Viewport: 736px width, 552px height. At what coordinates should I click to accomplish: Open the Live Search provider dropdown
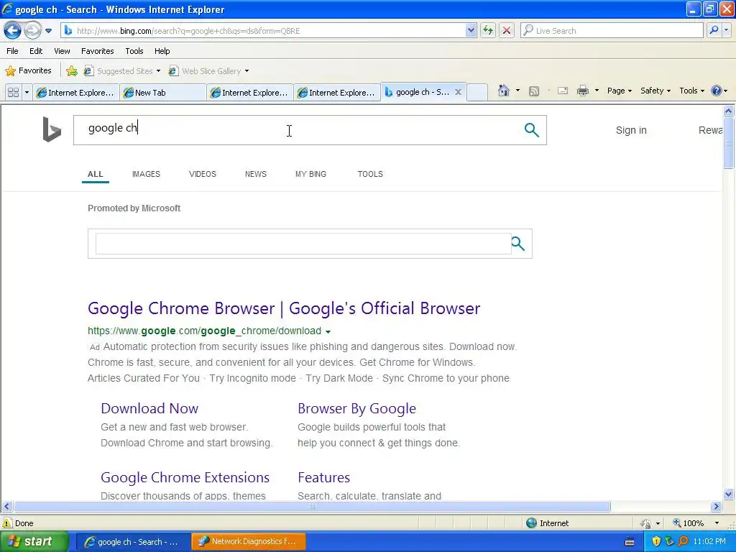coord(727,30)
